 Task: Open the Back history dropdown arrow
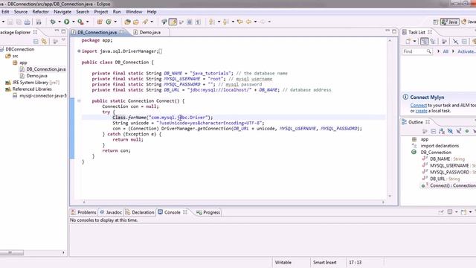coord(255,22)
